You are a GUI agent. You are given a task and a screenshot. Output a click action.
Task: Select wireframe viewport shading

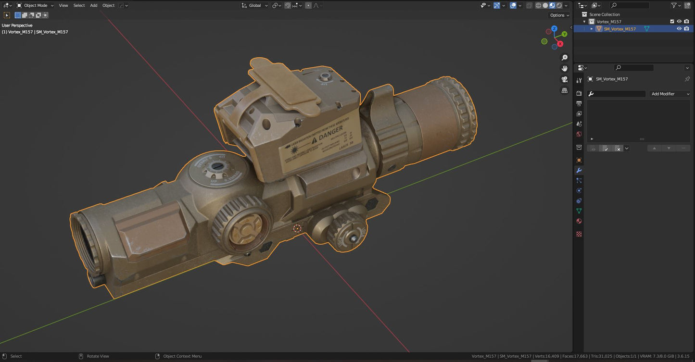[538, 5]
